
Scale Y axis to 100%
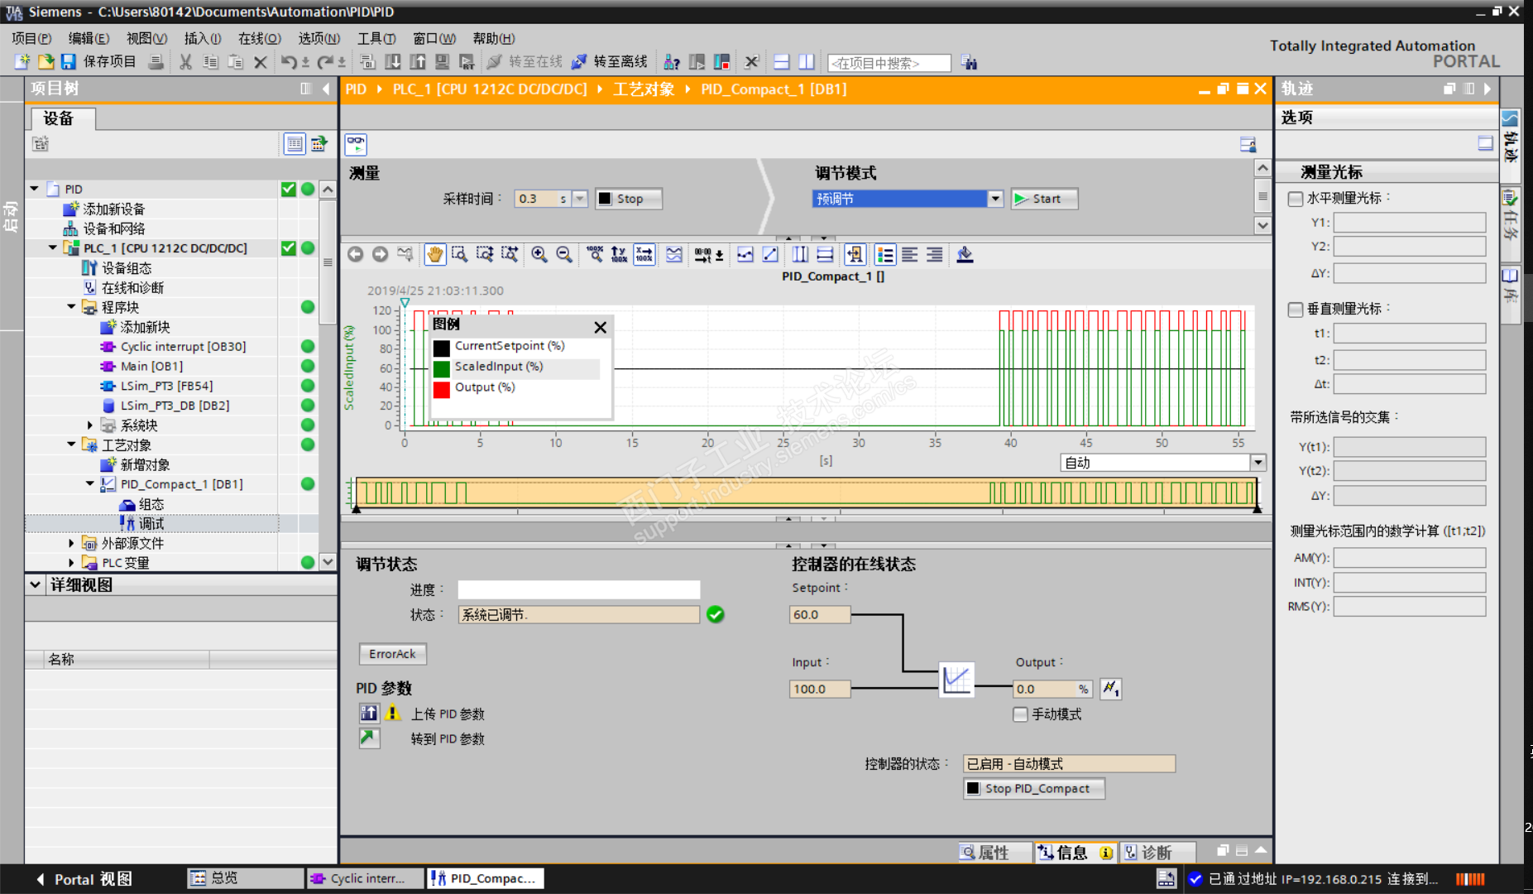620,255
